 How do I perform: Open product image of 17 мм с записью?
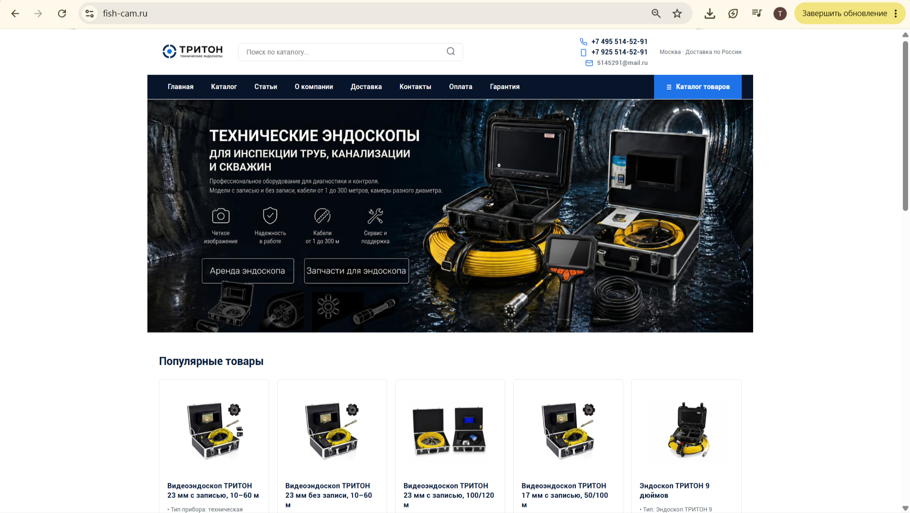point(568,431)
